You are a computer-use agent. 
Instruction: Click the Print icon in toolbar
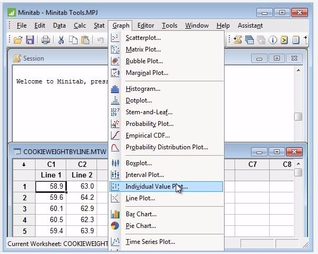coord(46,40)
